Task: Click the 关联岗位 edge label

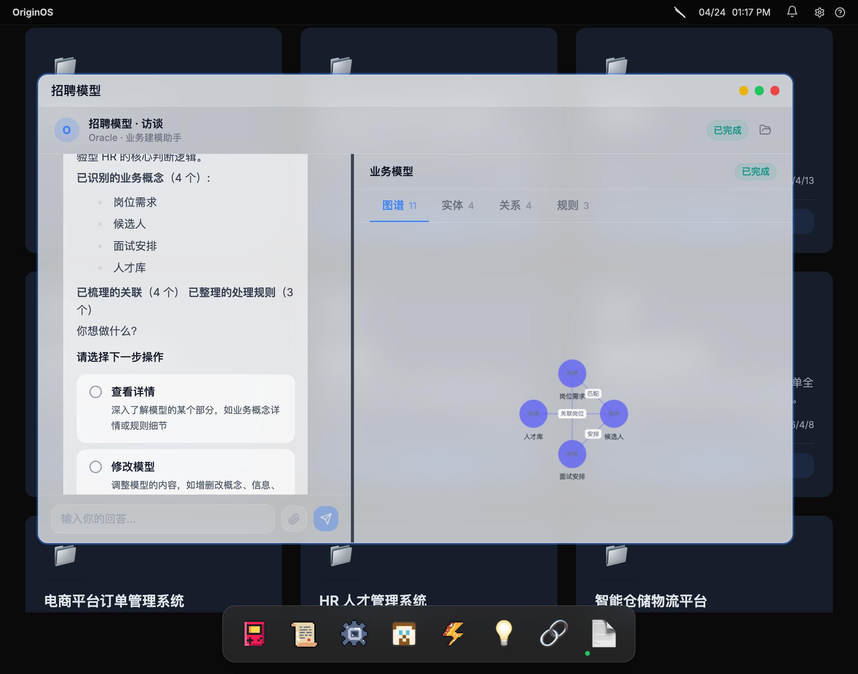Action: [x=572, y=413]
